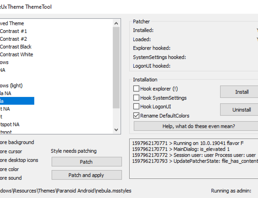Image resolution: width=258 pixels, height=198 pixels.
Task: Uncheck Rename DefaultColors
Action: [136, 116]
